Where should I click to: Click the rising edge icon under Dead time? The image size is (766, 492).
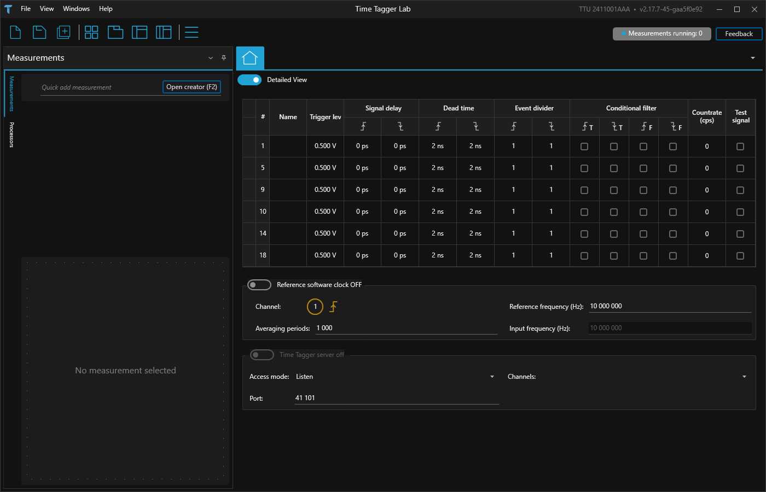(438, 126)
